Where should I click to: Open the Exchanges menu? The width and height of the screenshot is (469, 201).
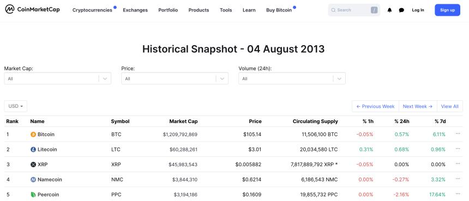[135, 10]
